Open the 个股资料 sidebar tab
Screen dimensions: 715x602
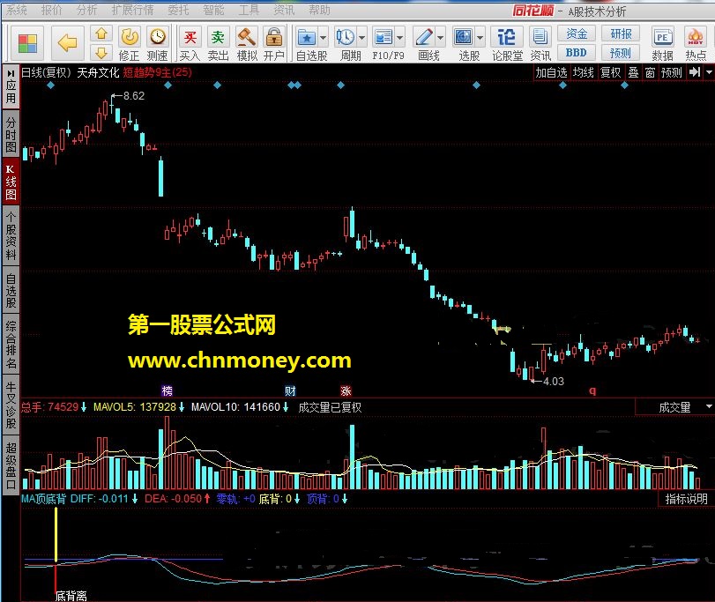coord(11,235)
